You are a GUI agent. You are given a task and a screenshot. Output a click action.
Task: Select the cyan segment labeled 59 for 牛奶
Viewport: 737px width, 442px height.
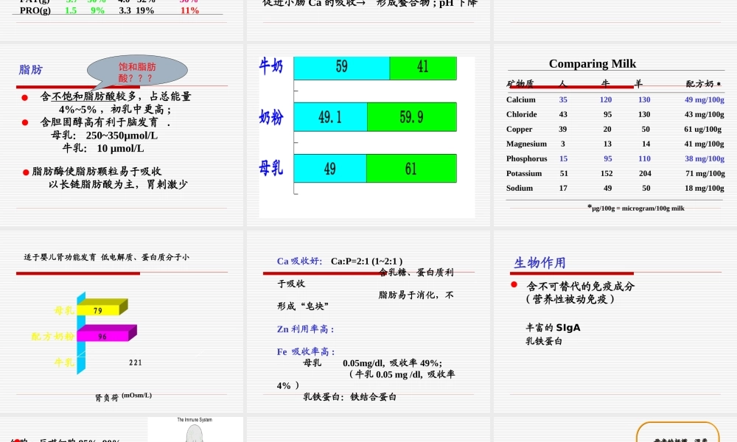[x=341, y=68]
